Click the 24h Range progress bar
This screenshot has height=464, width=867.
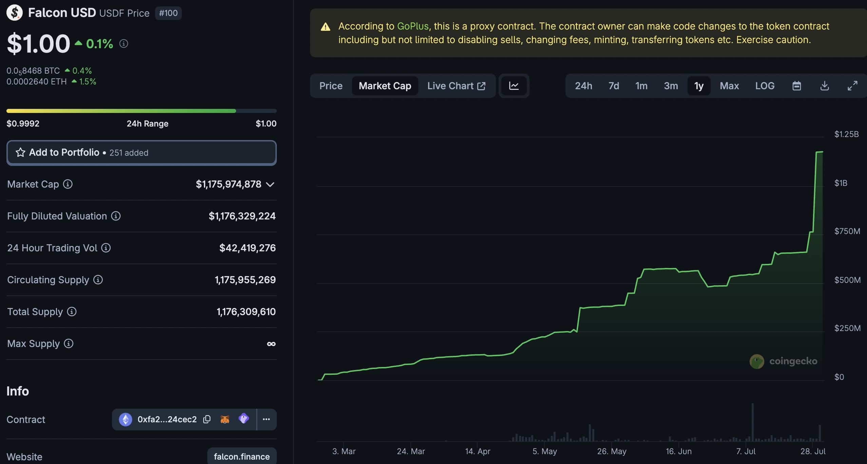pyautogui.click(x=141, y=111)
